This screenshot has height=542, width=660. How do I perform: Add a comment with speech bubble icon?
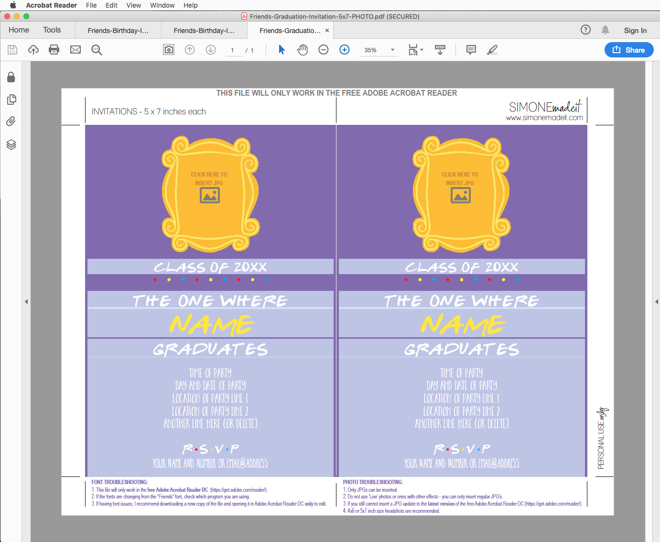click(471, 50)
